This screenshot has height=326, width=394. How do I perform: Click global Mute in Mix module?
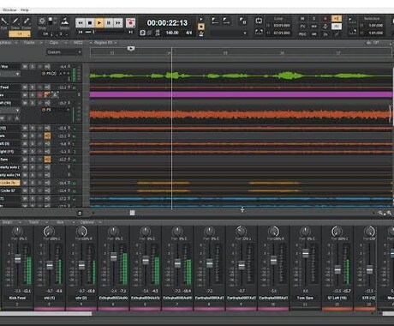pos(302,19)
